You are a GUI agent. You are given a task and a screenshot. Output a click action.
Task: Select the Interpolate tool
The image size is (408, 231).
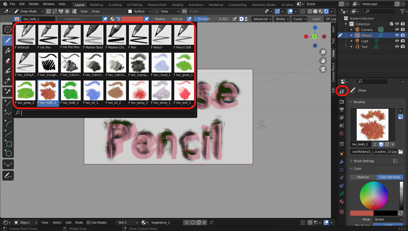coord(8,164)
